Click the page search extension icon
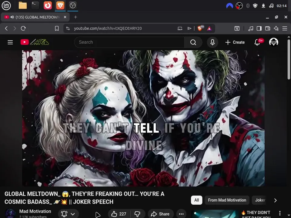 coord(237,28)
